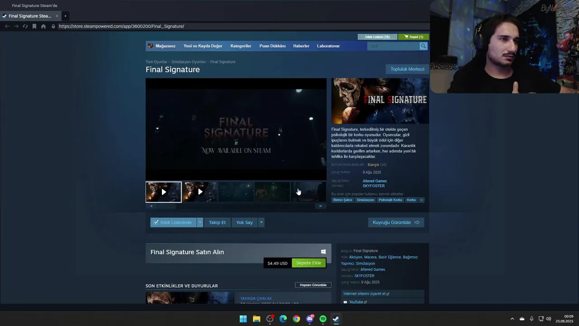
Task: Open İstek Listesi (18) wishlist
Action: pyautogui.click(x=377, y=37)
